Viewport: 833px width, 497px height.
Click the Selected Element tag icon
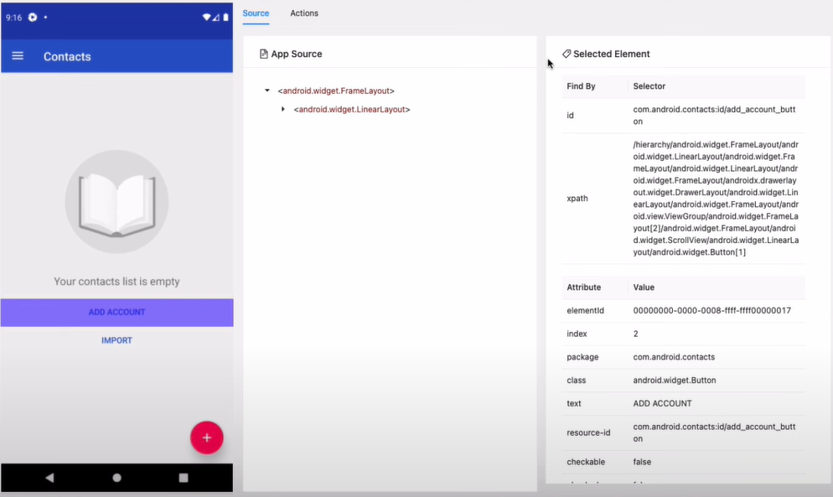[x=567, y=54]
